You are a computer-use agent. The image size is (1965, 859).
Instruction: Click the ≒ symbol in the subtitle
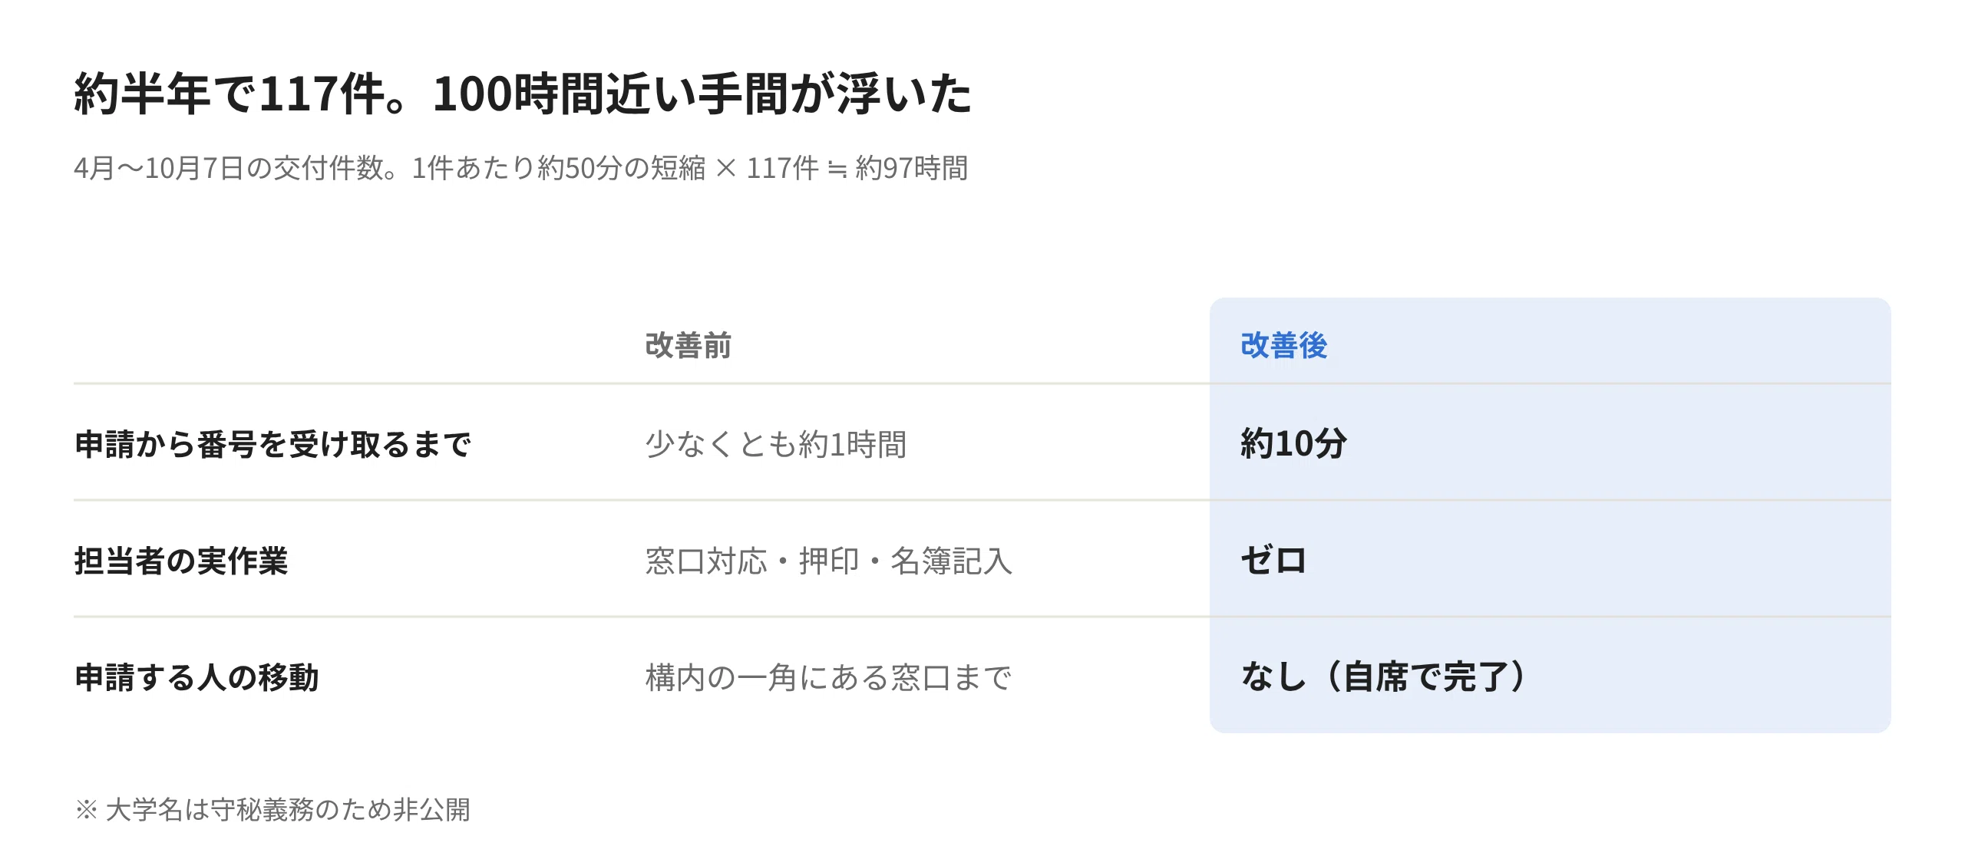click(837, 169)
